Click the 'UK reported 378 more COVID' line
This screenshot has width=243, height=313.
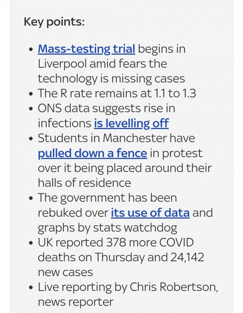coord(116,243)
